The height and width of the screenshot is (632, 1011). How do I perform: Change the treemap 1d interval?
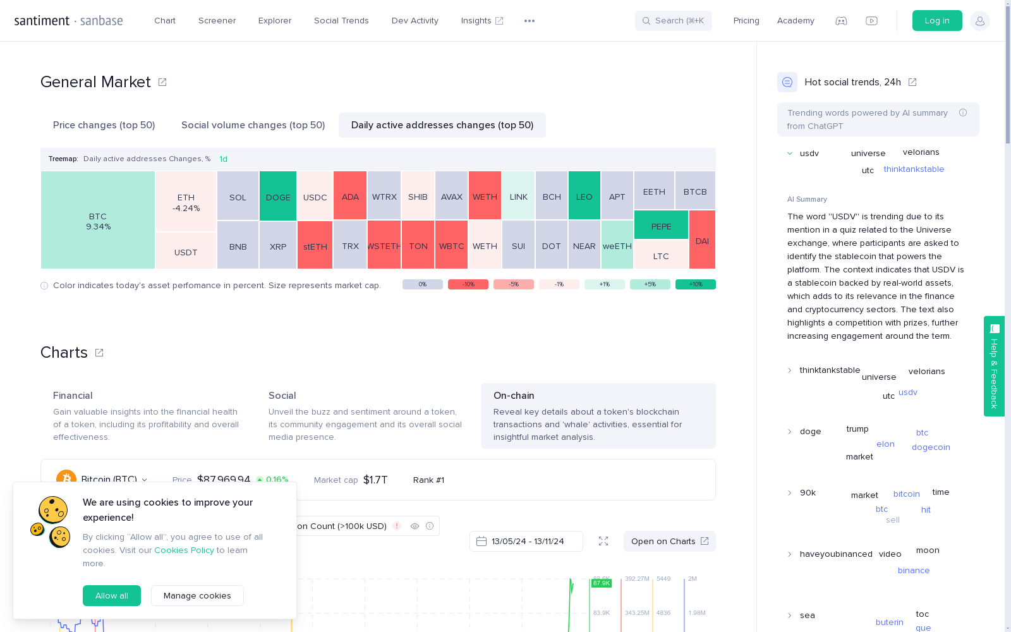point(223,159)
